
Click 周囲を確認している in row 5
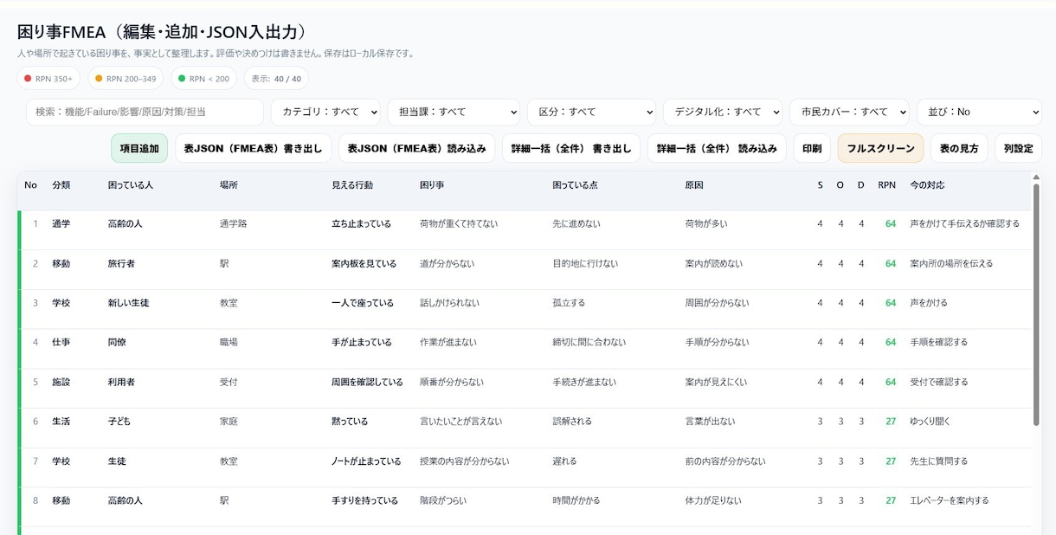[368, 382]
